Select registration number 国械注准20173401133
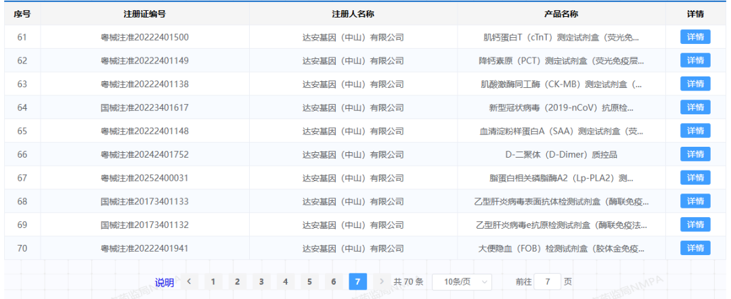Screen dimensions: 731x299 point(145,201)
